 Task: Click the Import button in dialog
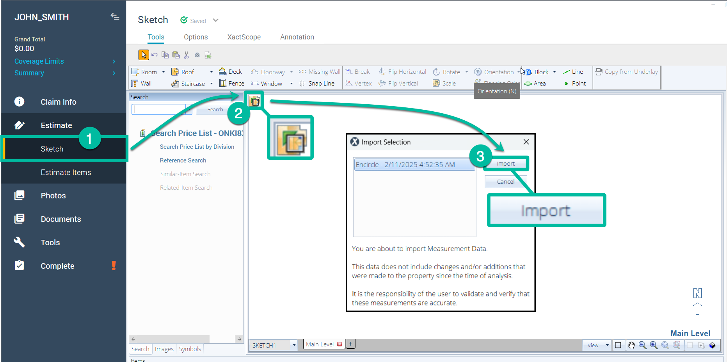[x=506, y=164]
